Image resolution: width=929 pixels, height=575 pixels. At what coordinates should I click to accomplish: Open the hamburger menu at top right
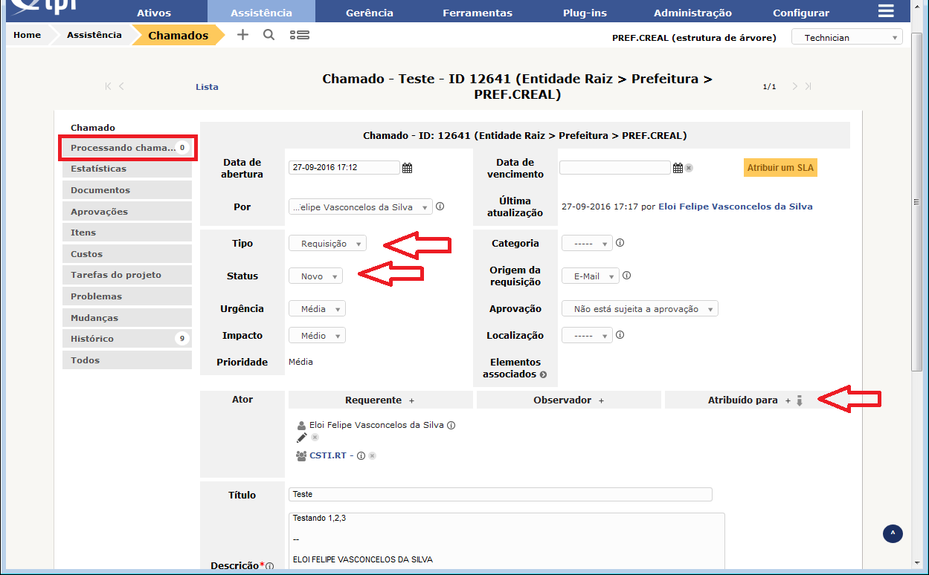coord(885,10)
